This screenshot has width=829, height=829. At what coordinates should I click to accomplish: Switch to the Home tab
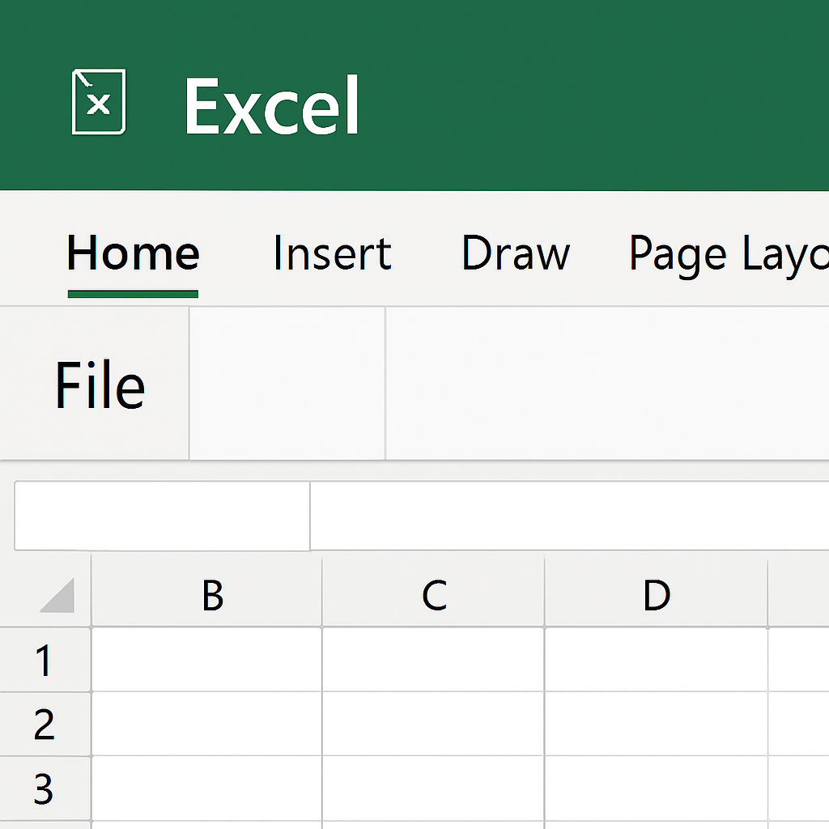point(133,253)
